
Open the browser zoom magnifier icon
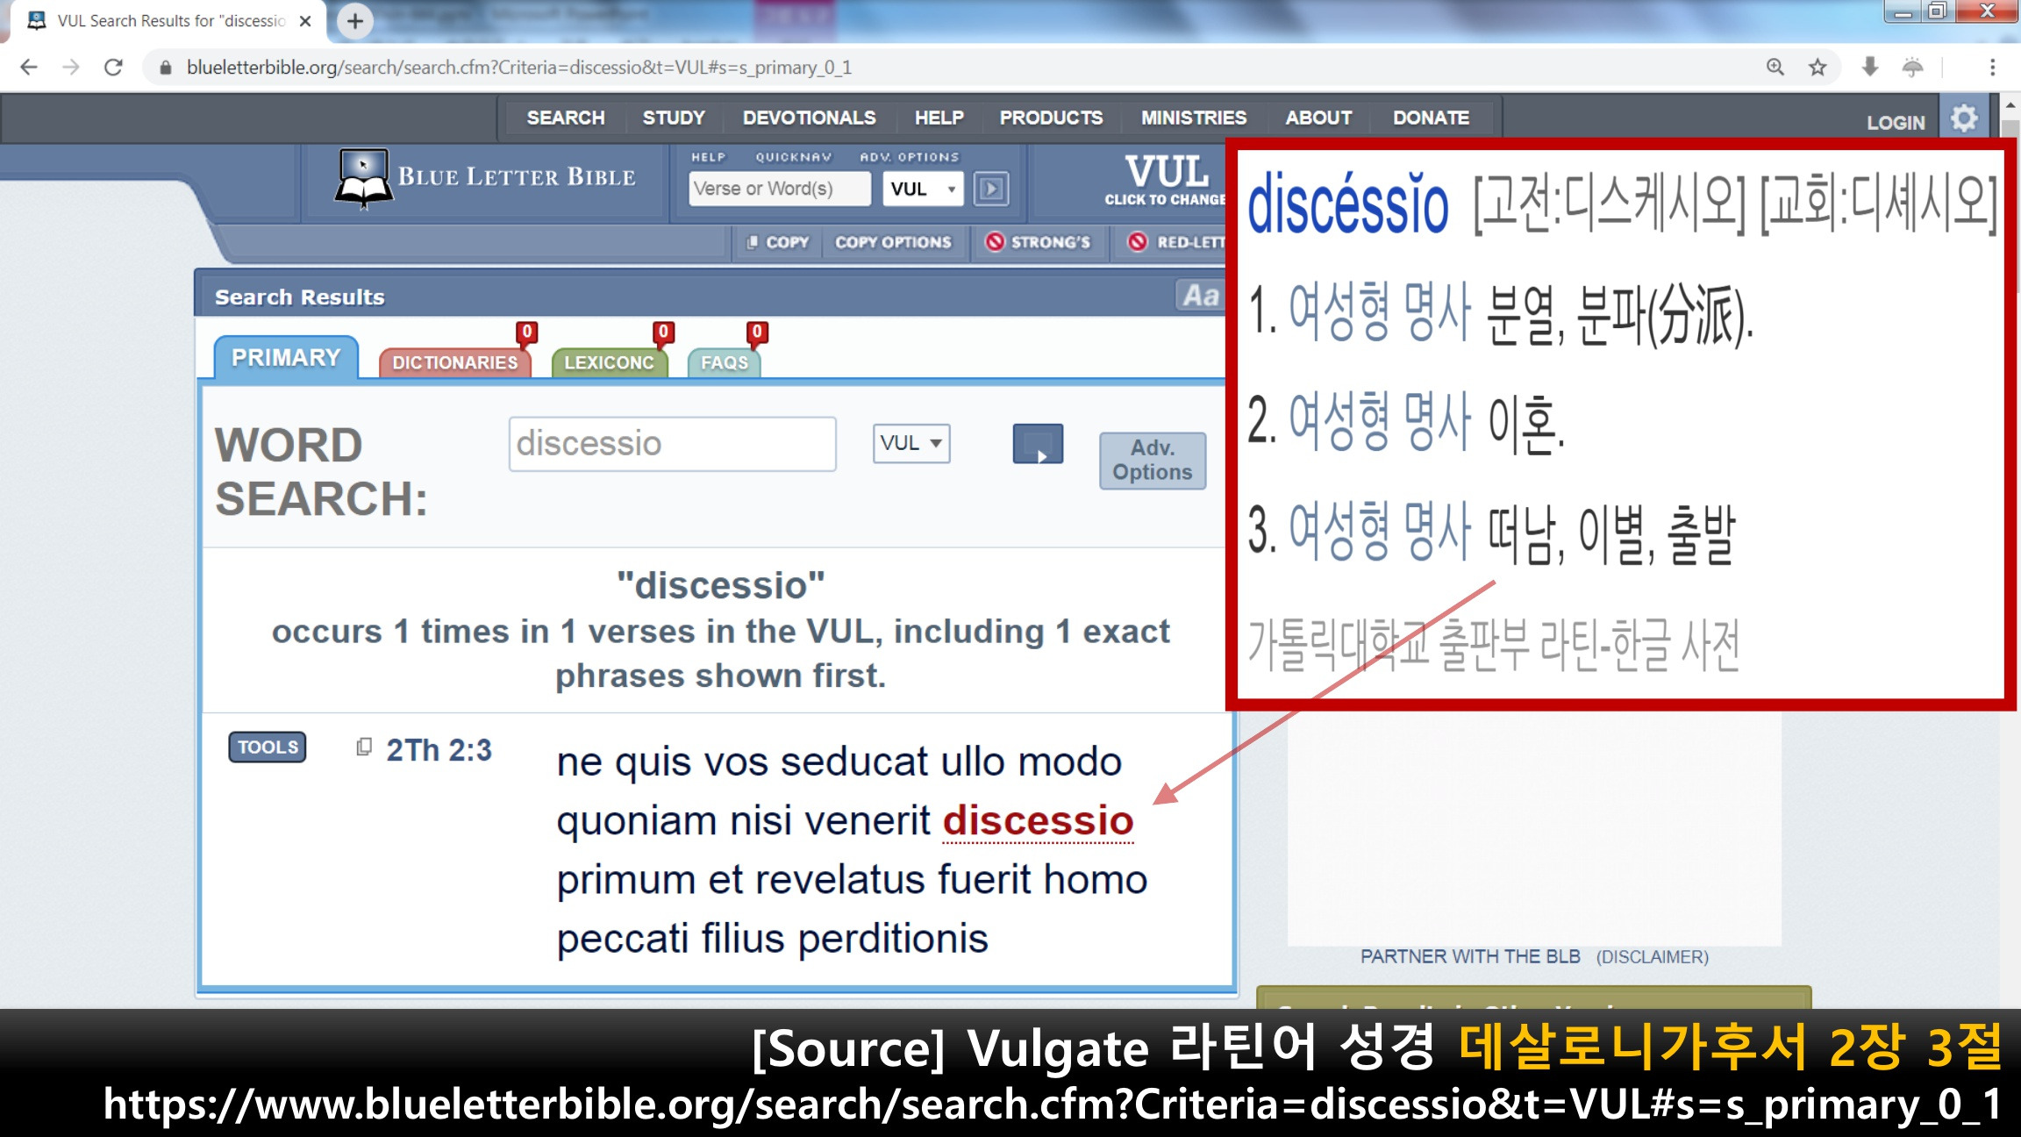coord(1775,68)
